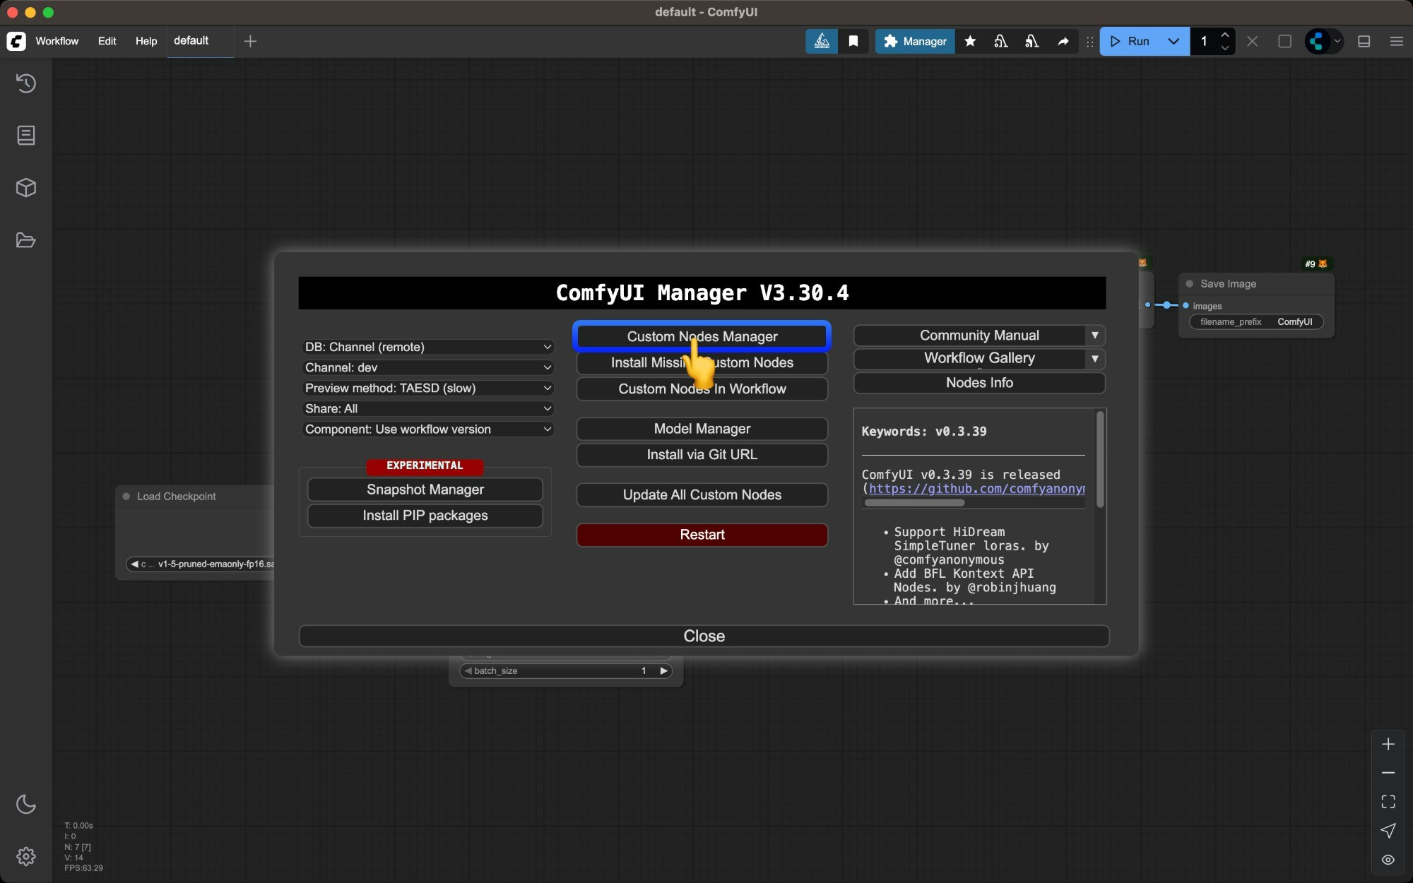The height and width of the screenshot is (883, 1413).
Task: Open the node library sidebar
Action: pos(26,136)
